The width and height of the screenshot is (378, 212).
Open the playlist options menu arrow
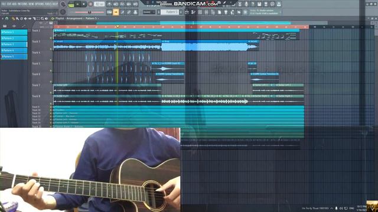pos(2,18)
